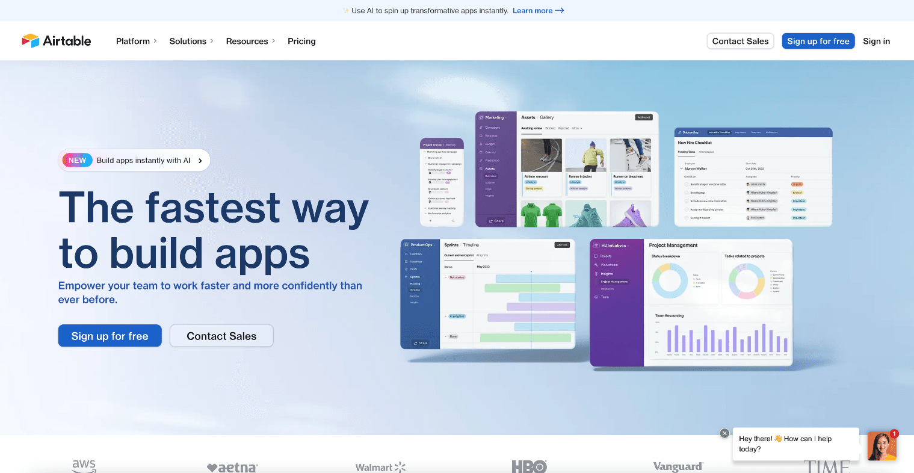914x473 pixels.
Task: Expand the Platform navigation menu
Action: 136,41
